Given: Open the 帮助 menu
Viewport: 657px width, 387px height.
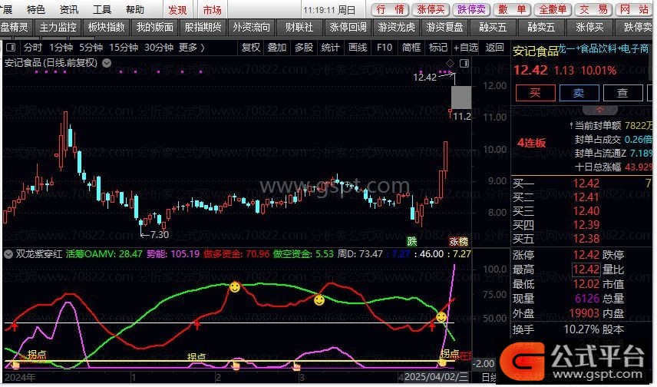Looking at the screenshot, I should click(135, 9).
